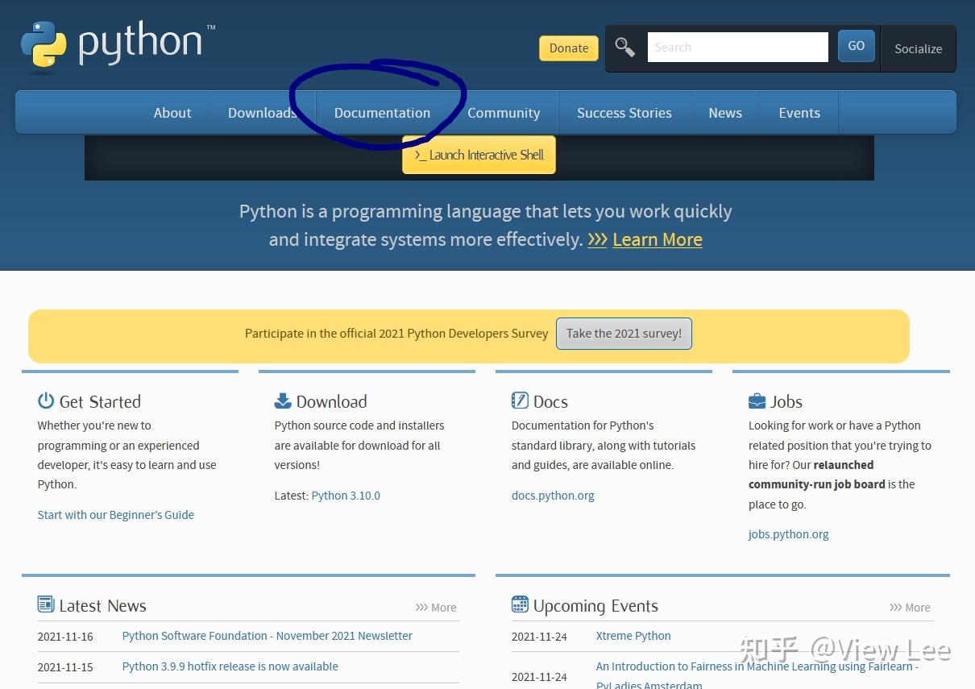This screenshot has width=975, height=689.
Task: Click the pencil icon beside Docs
Action: [519, 400]
